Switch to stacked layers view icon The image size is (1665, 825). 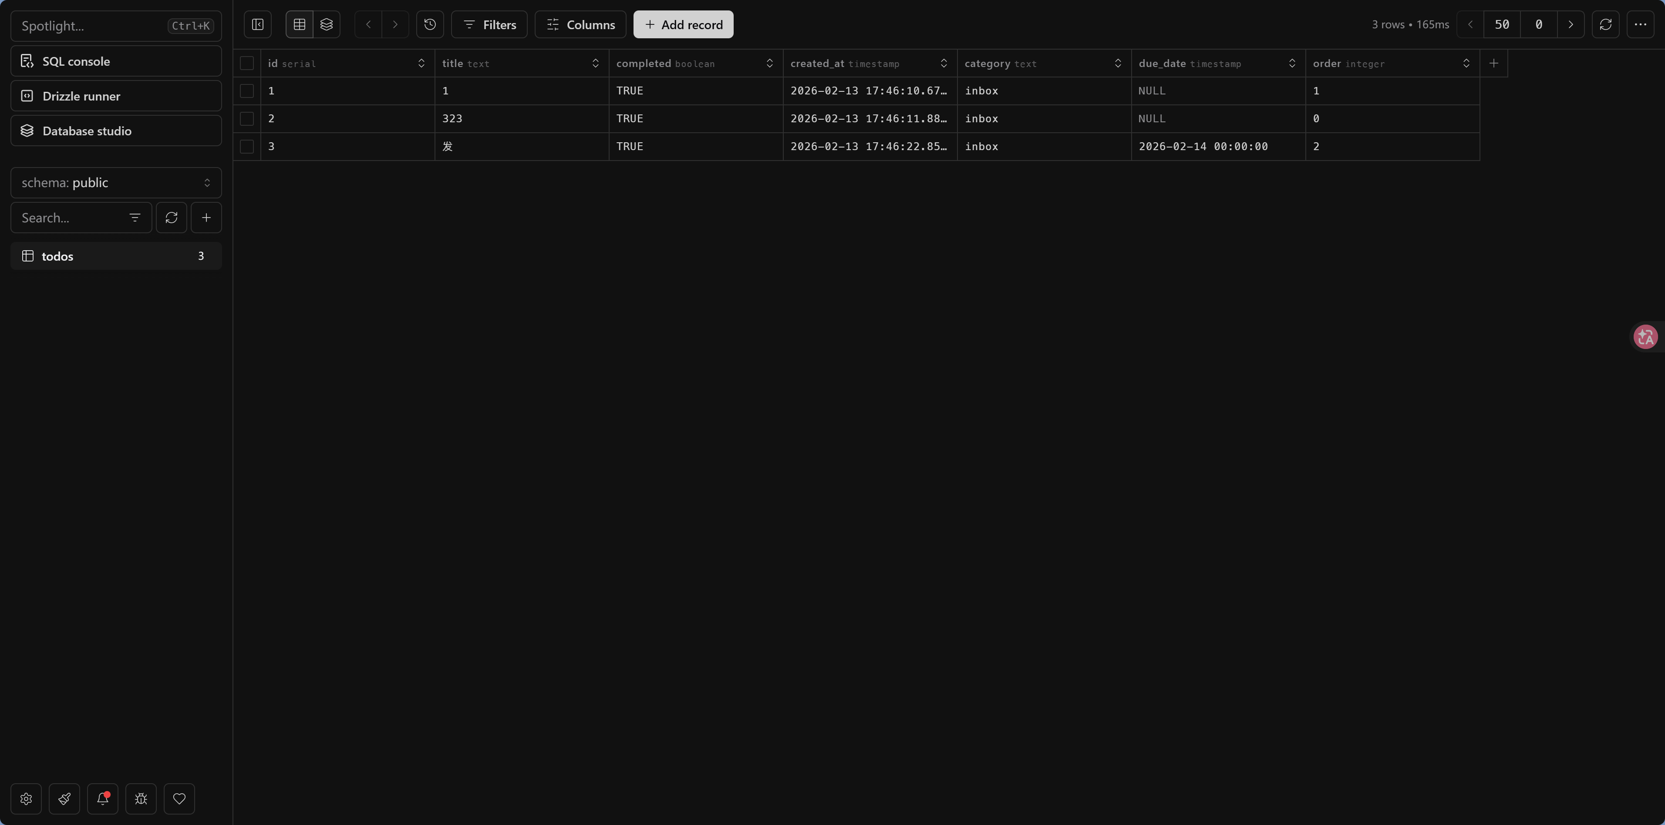click(327, 24)
